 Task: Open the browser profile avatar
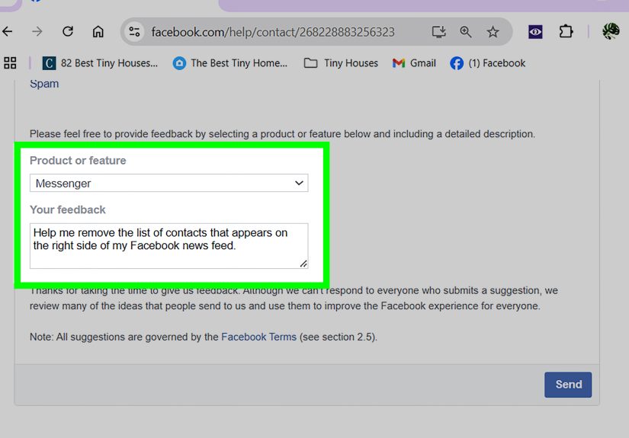click(x=611, y=31)
